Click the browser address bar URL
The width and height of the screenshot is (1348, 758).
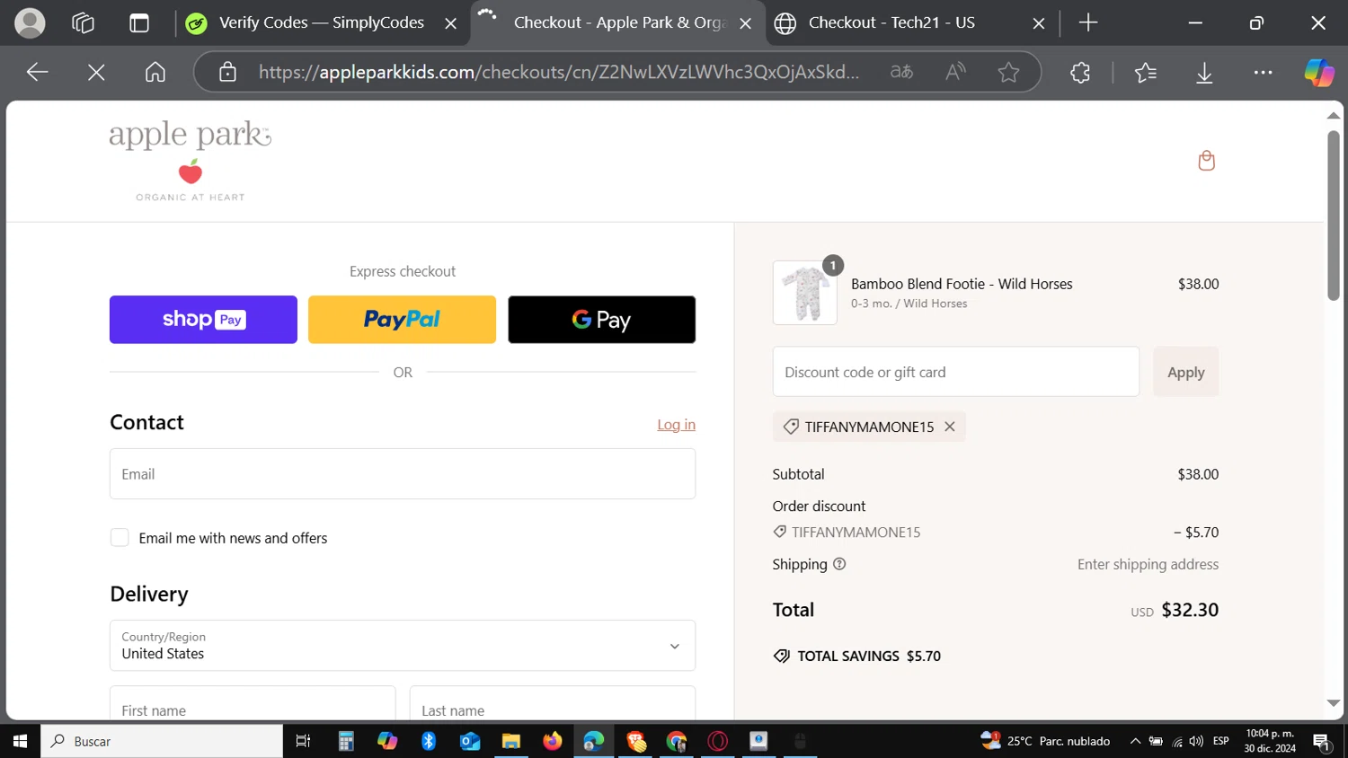[x=559, y=72]
